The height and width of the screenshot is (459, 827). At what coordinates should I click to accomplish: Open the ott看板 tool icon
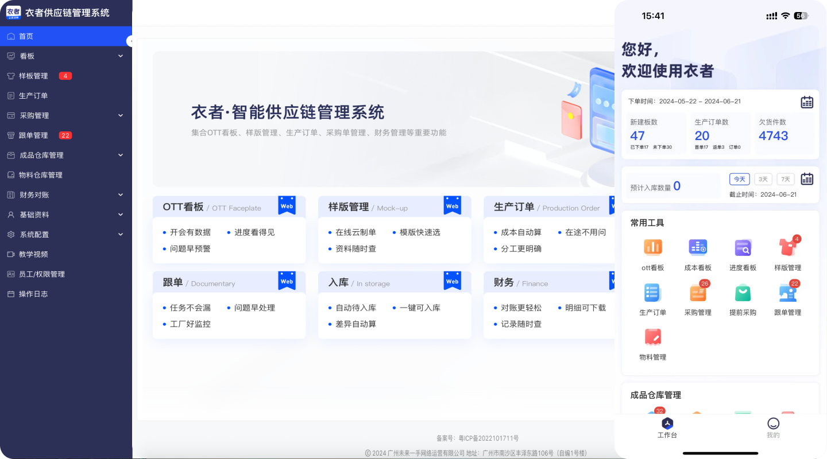[x=652, y=247]
